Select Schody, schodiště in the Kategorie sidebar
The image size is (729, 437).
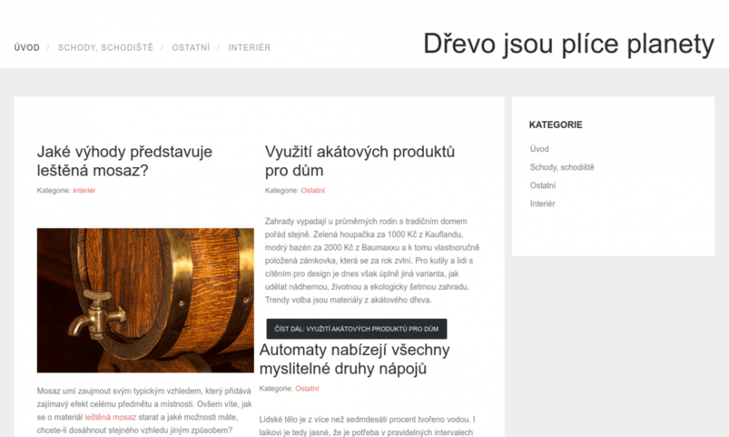point(562,167)
